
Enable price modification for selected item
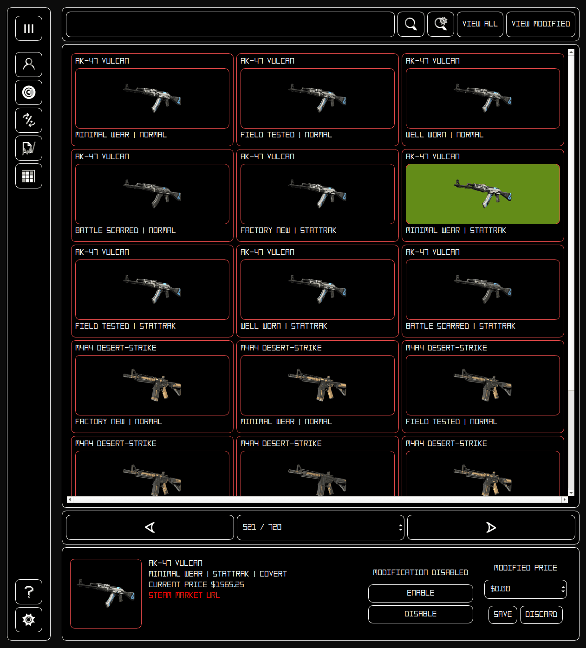[420, 593]
